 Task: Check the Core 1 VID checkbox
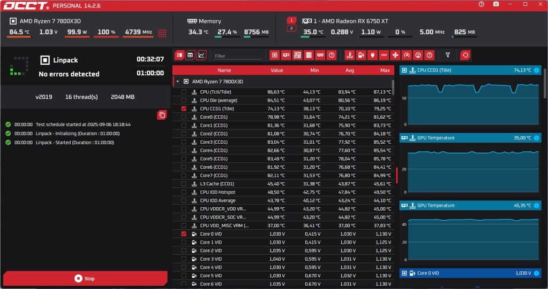point(184,243)
